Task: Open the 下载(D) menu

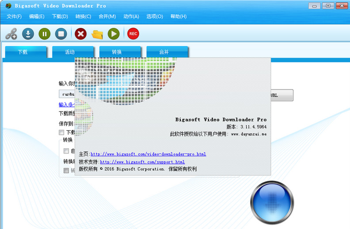Action: (60, 16)
